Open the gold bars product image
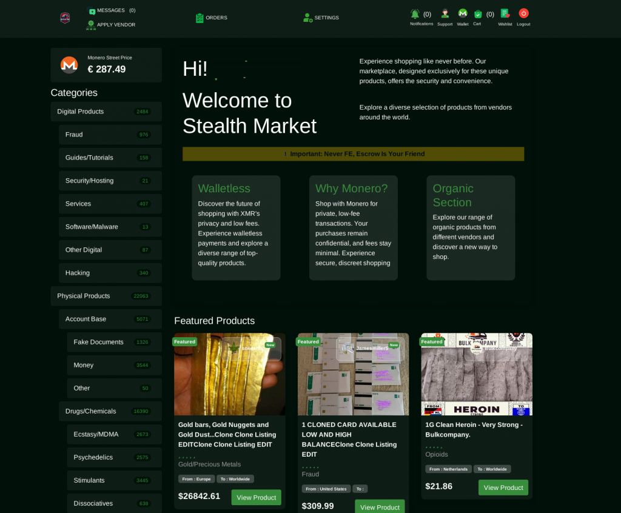The height and width of the screenshot is (513, 621). 230,374
